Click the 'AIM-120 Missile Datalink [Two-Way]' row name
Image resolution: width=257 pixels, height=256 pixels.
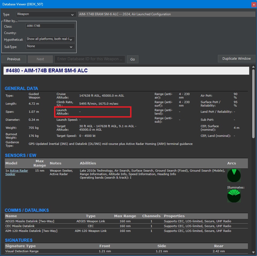(x=31, y=231)
